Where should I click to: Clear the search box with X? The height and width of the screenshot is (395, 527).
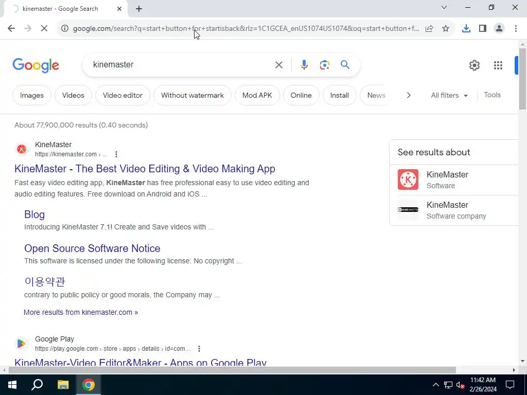point(278,65)
